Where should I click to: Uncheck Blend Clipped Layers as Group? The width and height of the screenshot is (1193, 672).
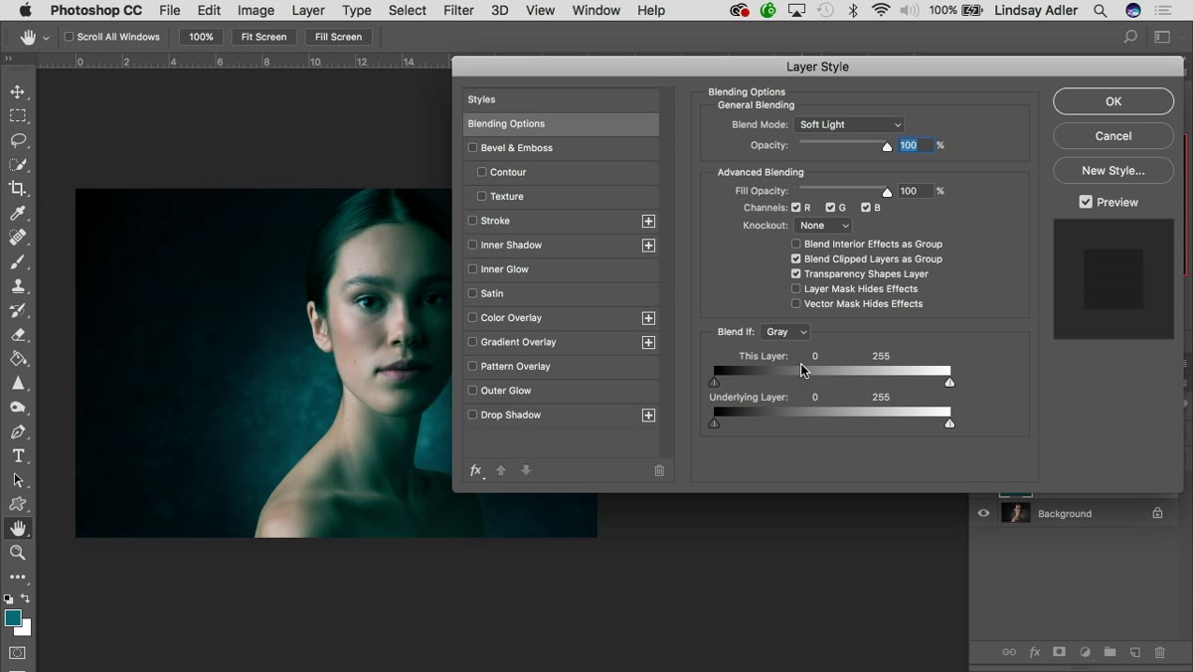pyautogui.click(x=796, y=258)
